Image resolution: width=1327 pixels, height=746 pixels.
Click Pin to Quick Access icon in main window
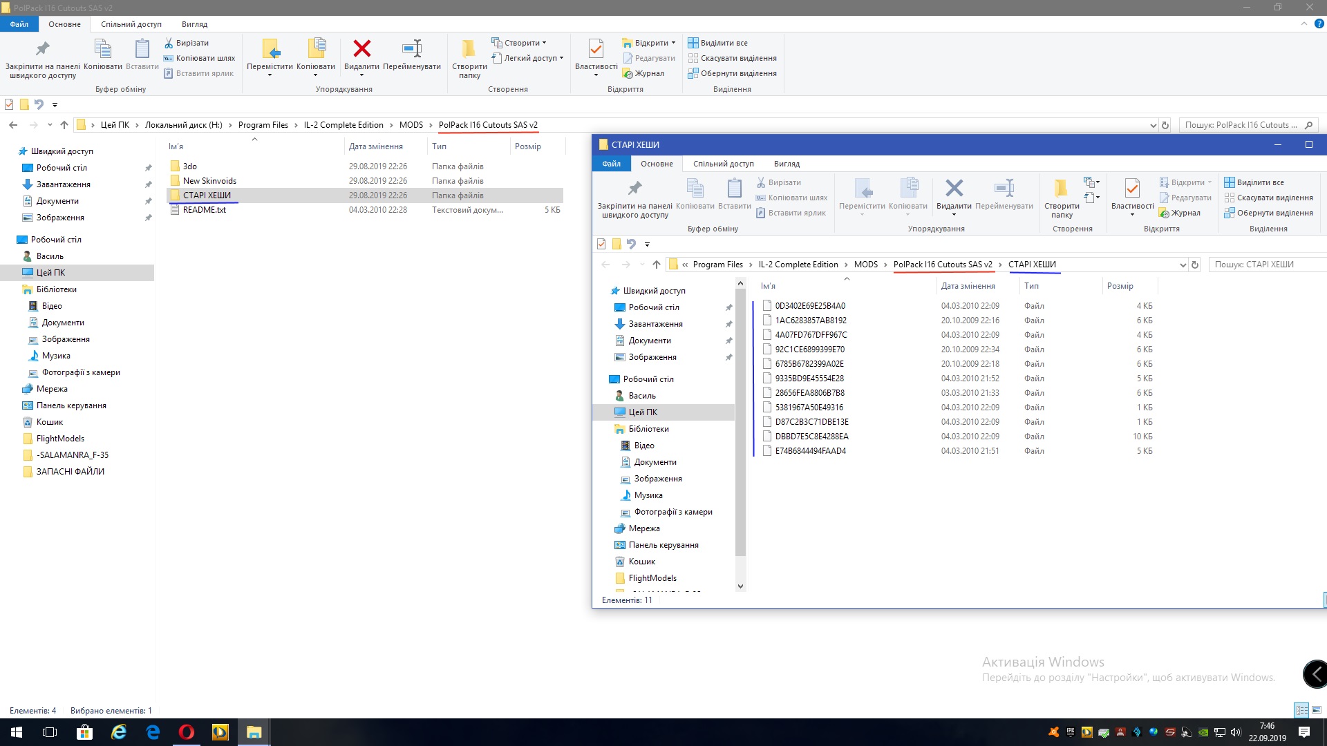[x=42, y=48]
